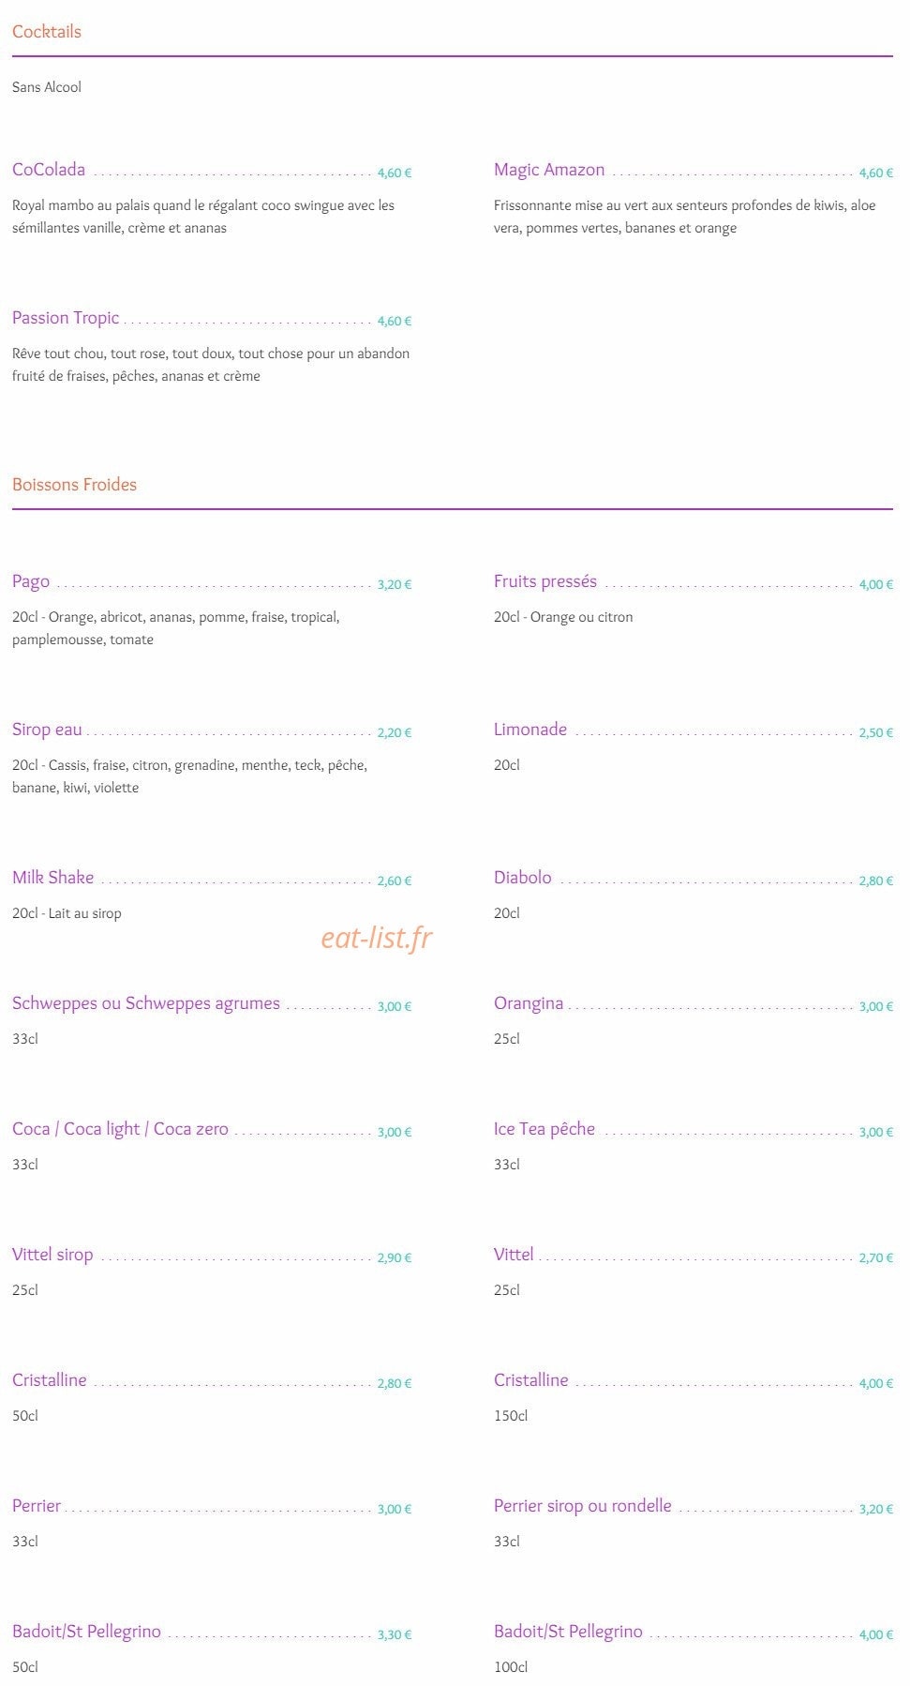Viewport: 910px width, 1686px height.
Task: Select Schweppes ou Schweppes agrumes
Action: pos(146,1004)
